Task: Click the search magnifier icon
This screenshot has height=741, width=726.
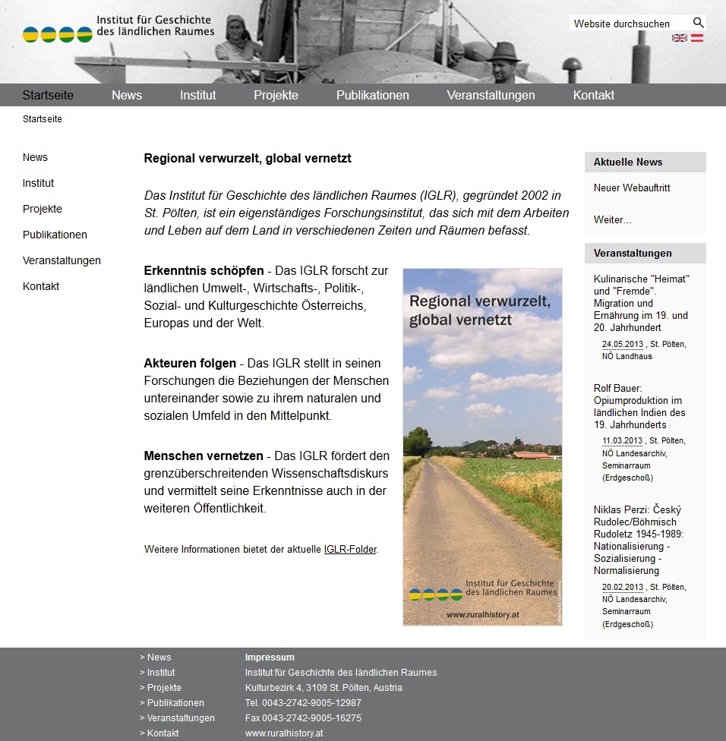Action: (x=698, y=23)
